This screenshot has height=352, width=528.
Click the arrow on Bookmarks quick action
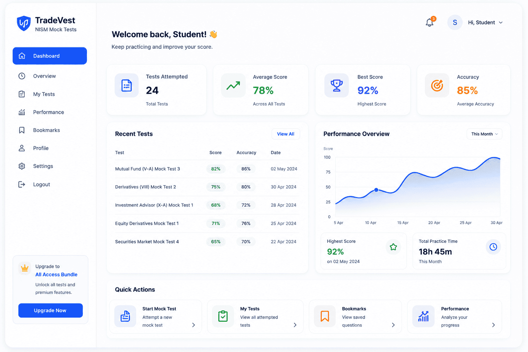coord(393,325)
